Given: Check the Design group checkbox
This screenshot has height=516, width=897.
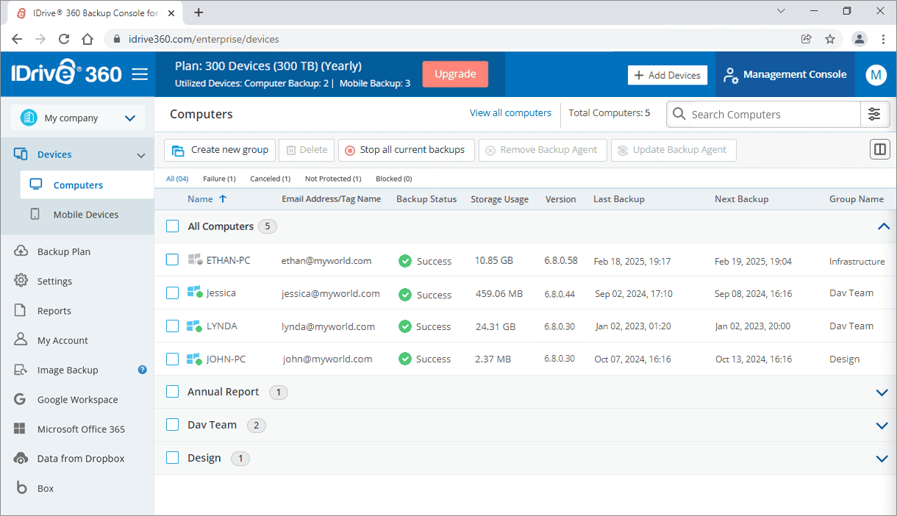Looking at the screenshot, I should 172,458.
